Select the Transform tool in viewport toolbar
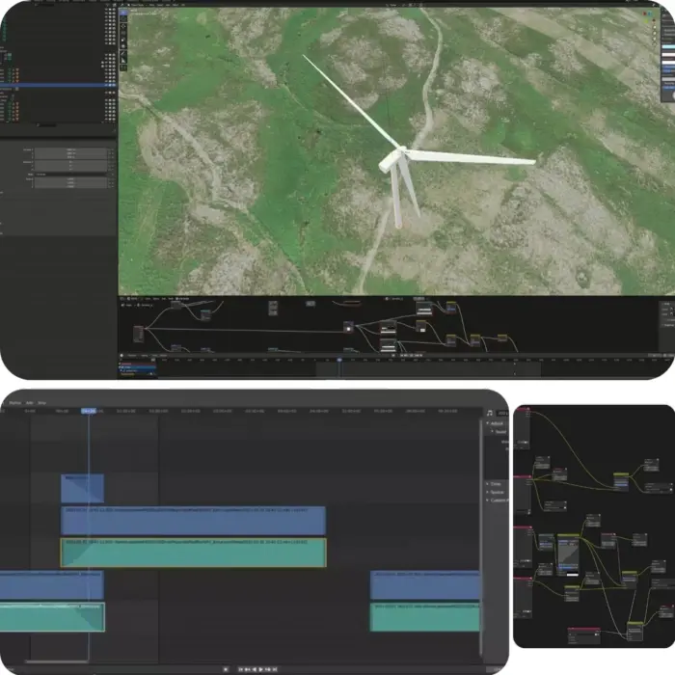 pyautogui.click(x=123, y=46)
